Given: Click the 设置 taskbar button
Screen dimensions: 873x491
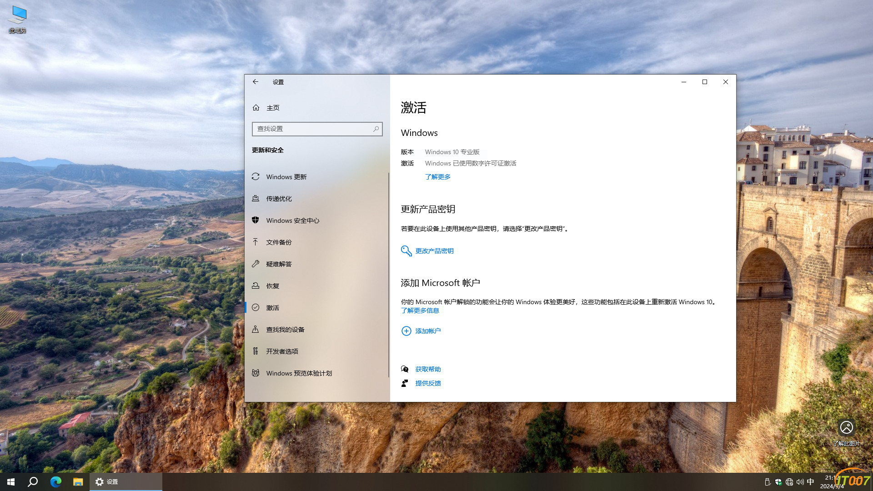Looking at the screenshot, I should (x=126, y=482).
